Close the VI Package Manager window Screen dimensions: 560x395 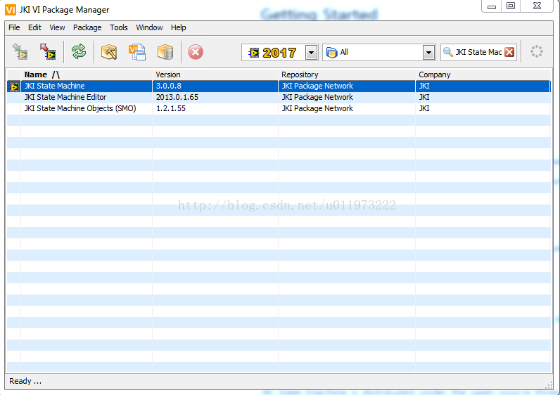tap(537, 6)
